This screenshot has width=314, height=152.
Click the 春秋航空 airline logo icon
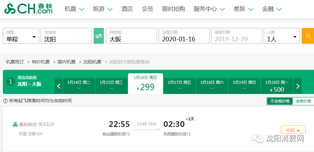[15, 124]
